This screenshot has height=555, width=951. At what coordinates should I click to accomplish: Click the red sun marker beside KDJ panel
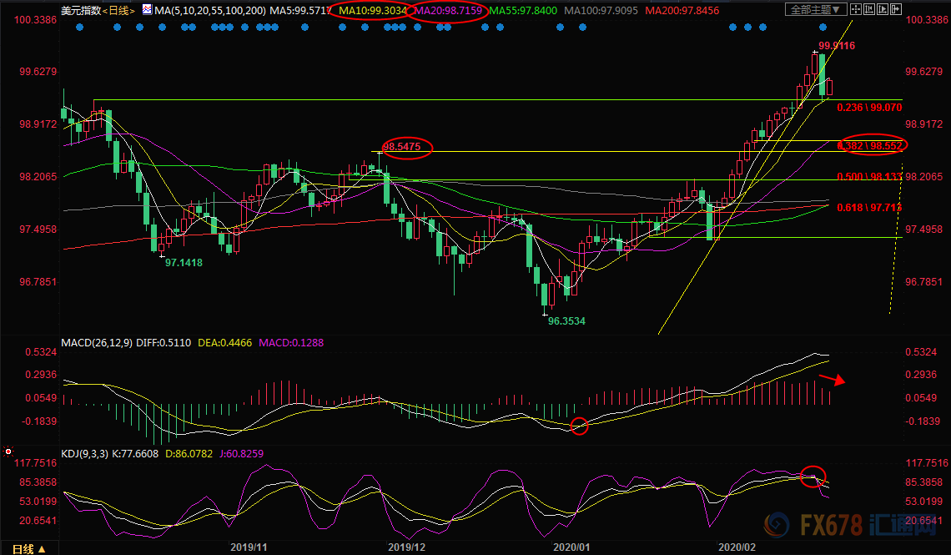tap(8, 452)
